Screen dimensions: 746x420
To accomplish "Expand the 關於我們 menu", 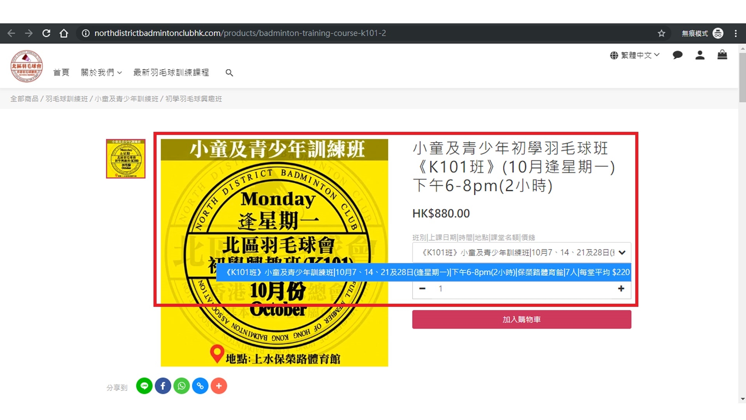I will [x=101, y=73].
